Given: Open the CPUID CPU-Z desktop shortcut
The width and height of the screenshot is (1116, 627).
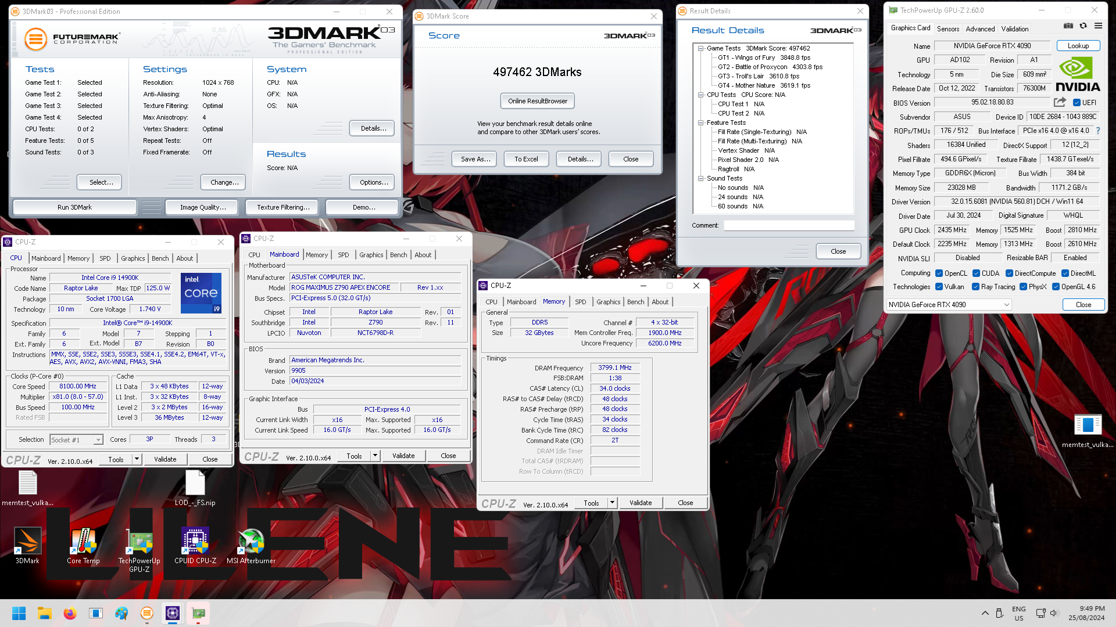Looking at the screenshot, I should pyautogui.click(x=195, y=546).
